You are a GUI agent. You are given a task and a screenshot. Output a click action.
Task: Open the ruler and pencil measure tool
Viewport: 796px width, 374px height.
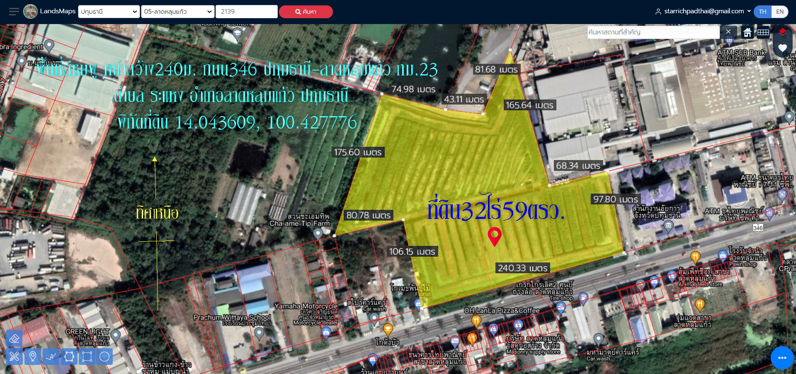[14, 357]
